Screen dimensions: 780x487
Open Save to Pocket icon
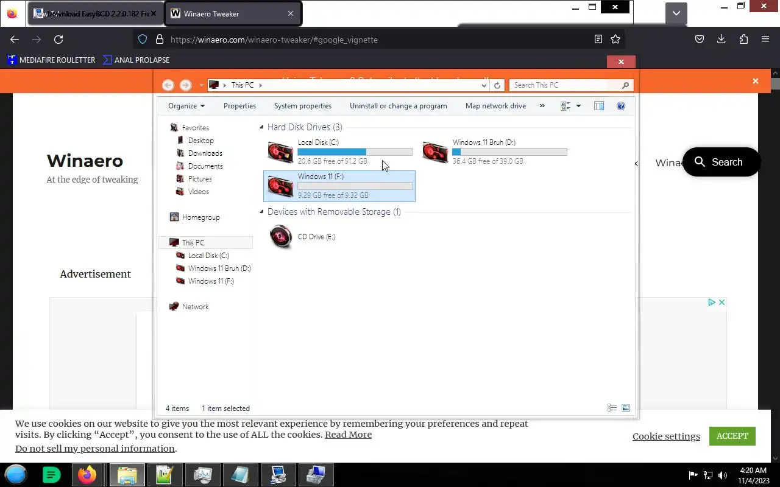[x=700, y=39]
